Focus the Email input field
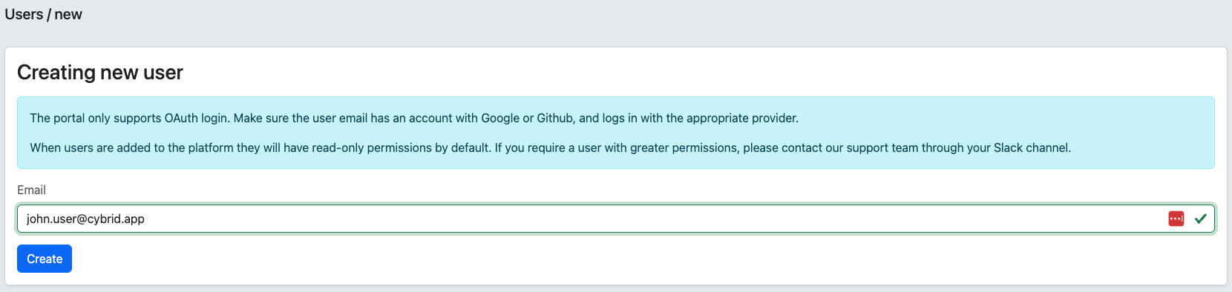The image size is (1232, 292). (616, 219)
